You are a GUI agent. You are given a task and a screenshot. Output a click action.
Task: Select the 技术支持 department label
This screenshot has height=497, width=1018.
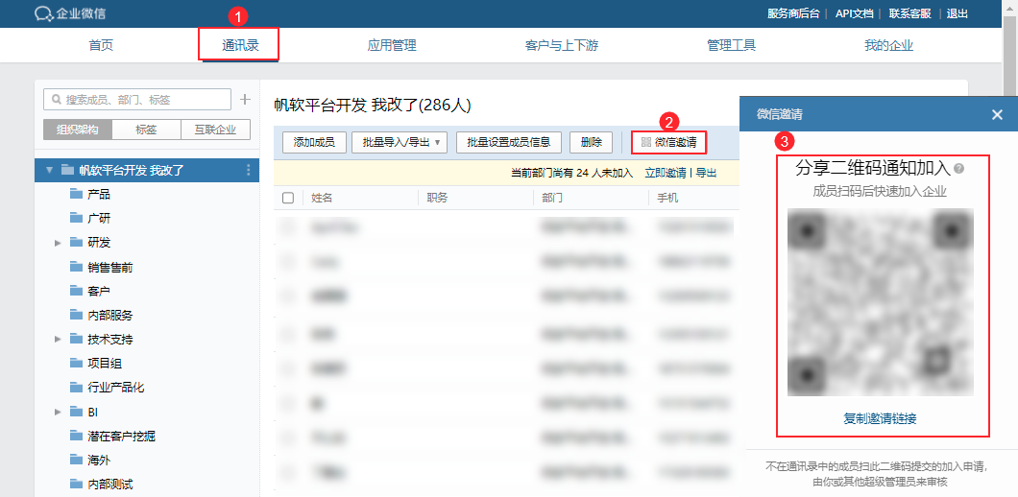point(109,340)
